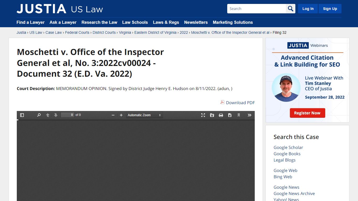Search case on Google Scholar
This screenshot has height=201, width=358.
288,147
